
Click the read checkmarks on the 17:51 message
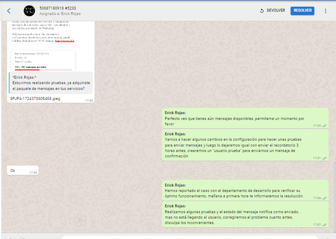click(325, 158)
